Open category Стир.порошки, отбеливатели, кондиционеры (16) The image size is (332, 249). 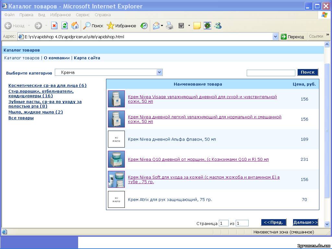41,94
